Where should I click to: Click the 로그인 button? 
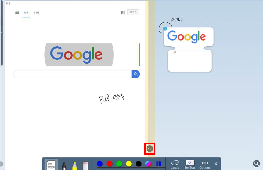[x=133, y=12]
